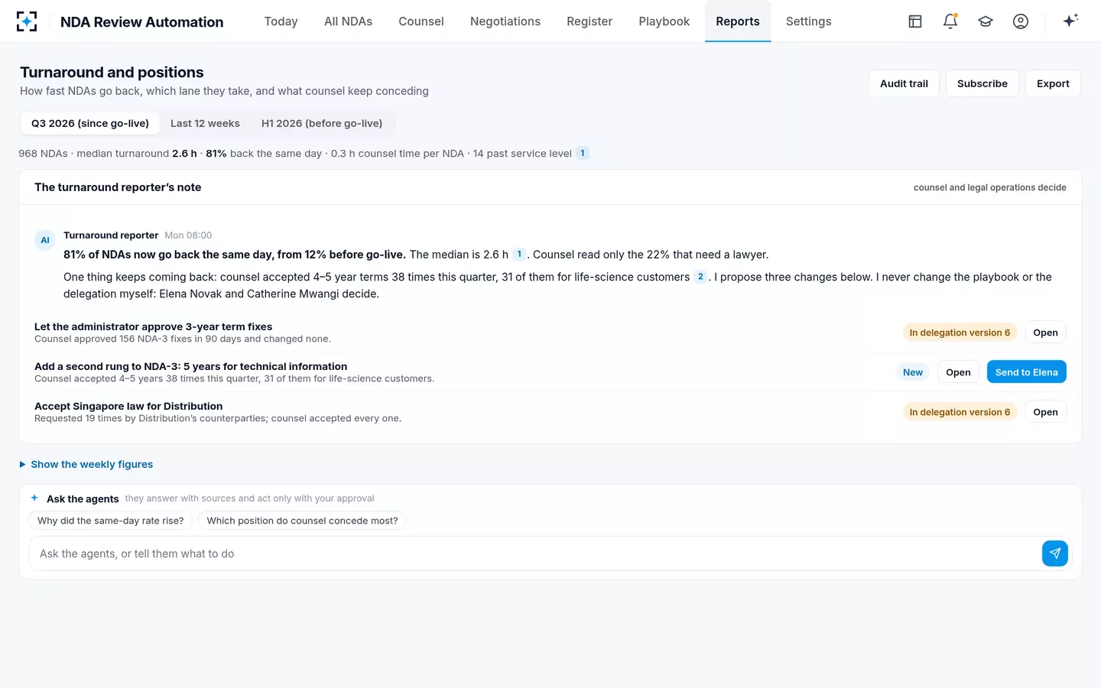This screenshot has height=688, width=1101.
Task: Click the AI avatar of Turnaround reporter
Action: click(x=45, y=240)
